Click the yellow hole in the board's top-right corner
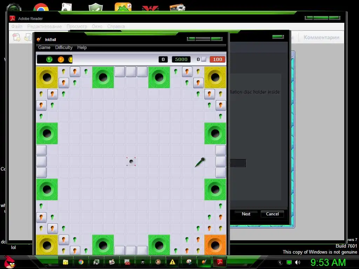The width and height of the screenshot is (359, 269). [215, 77]
